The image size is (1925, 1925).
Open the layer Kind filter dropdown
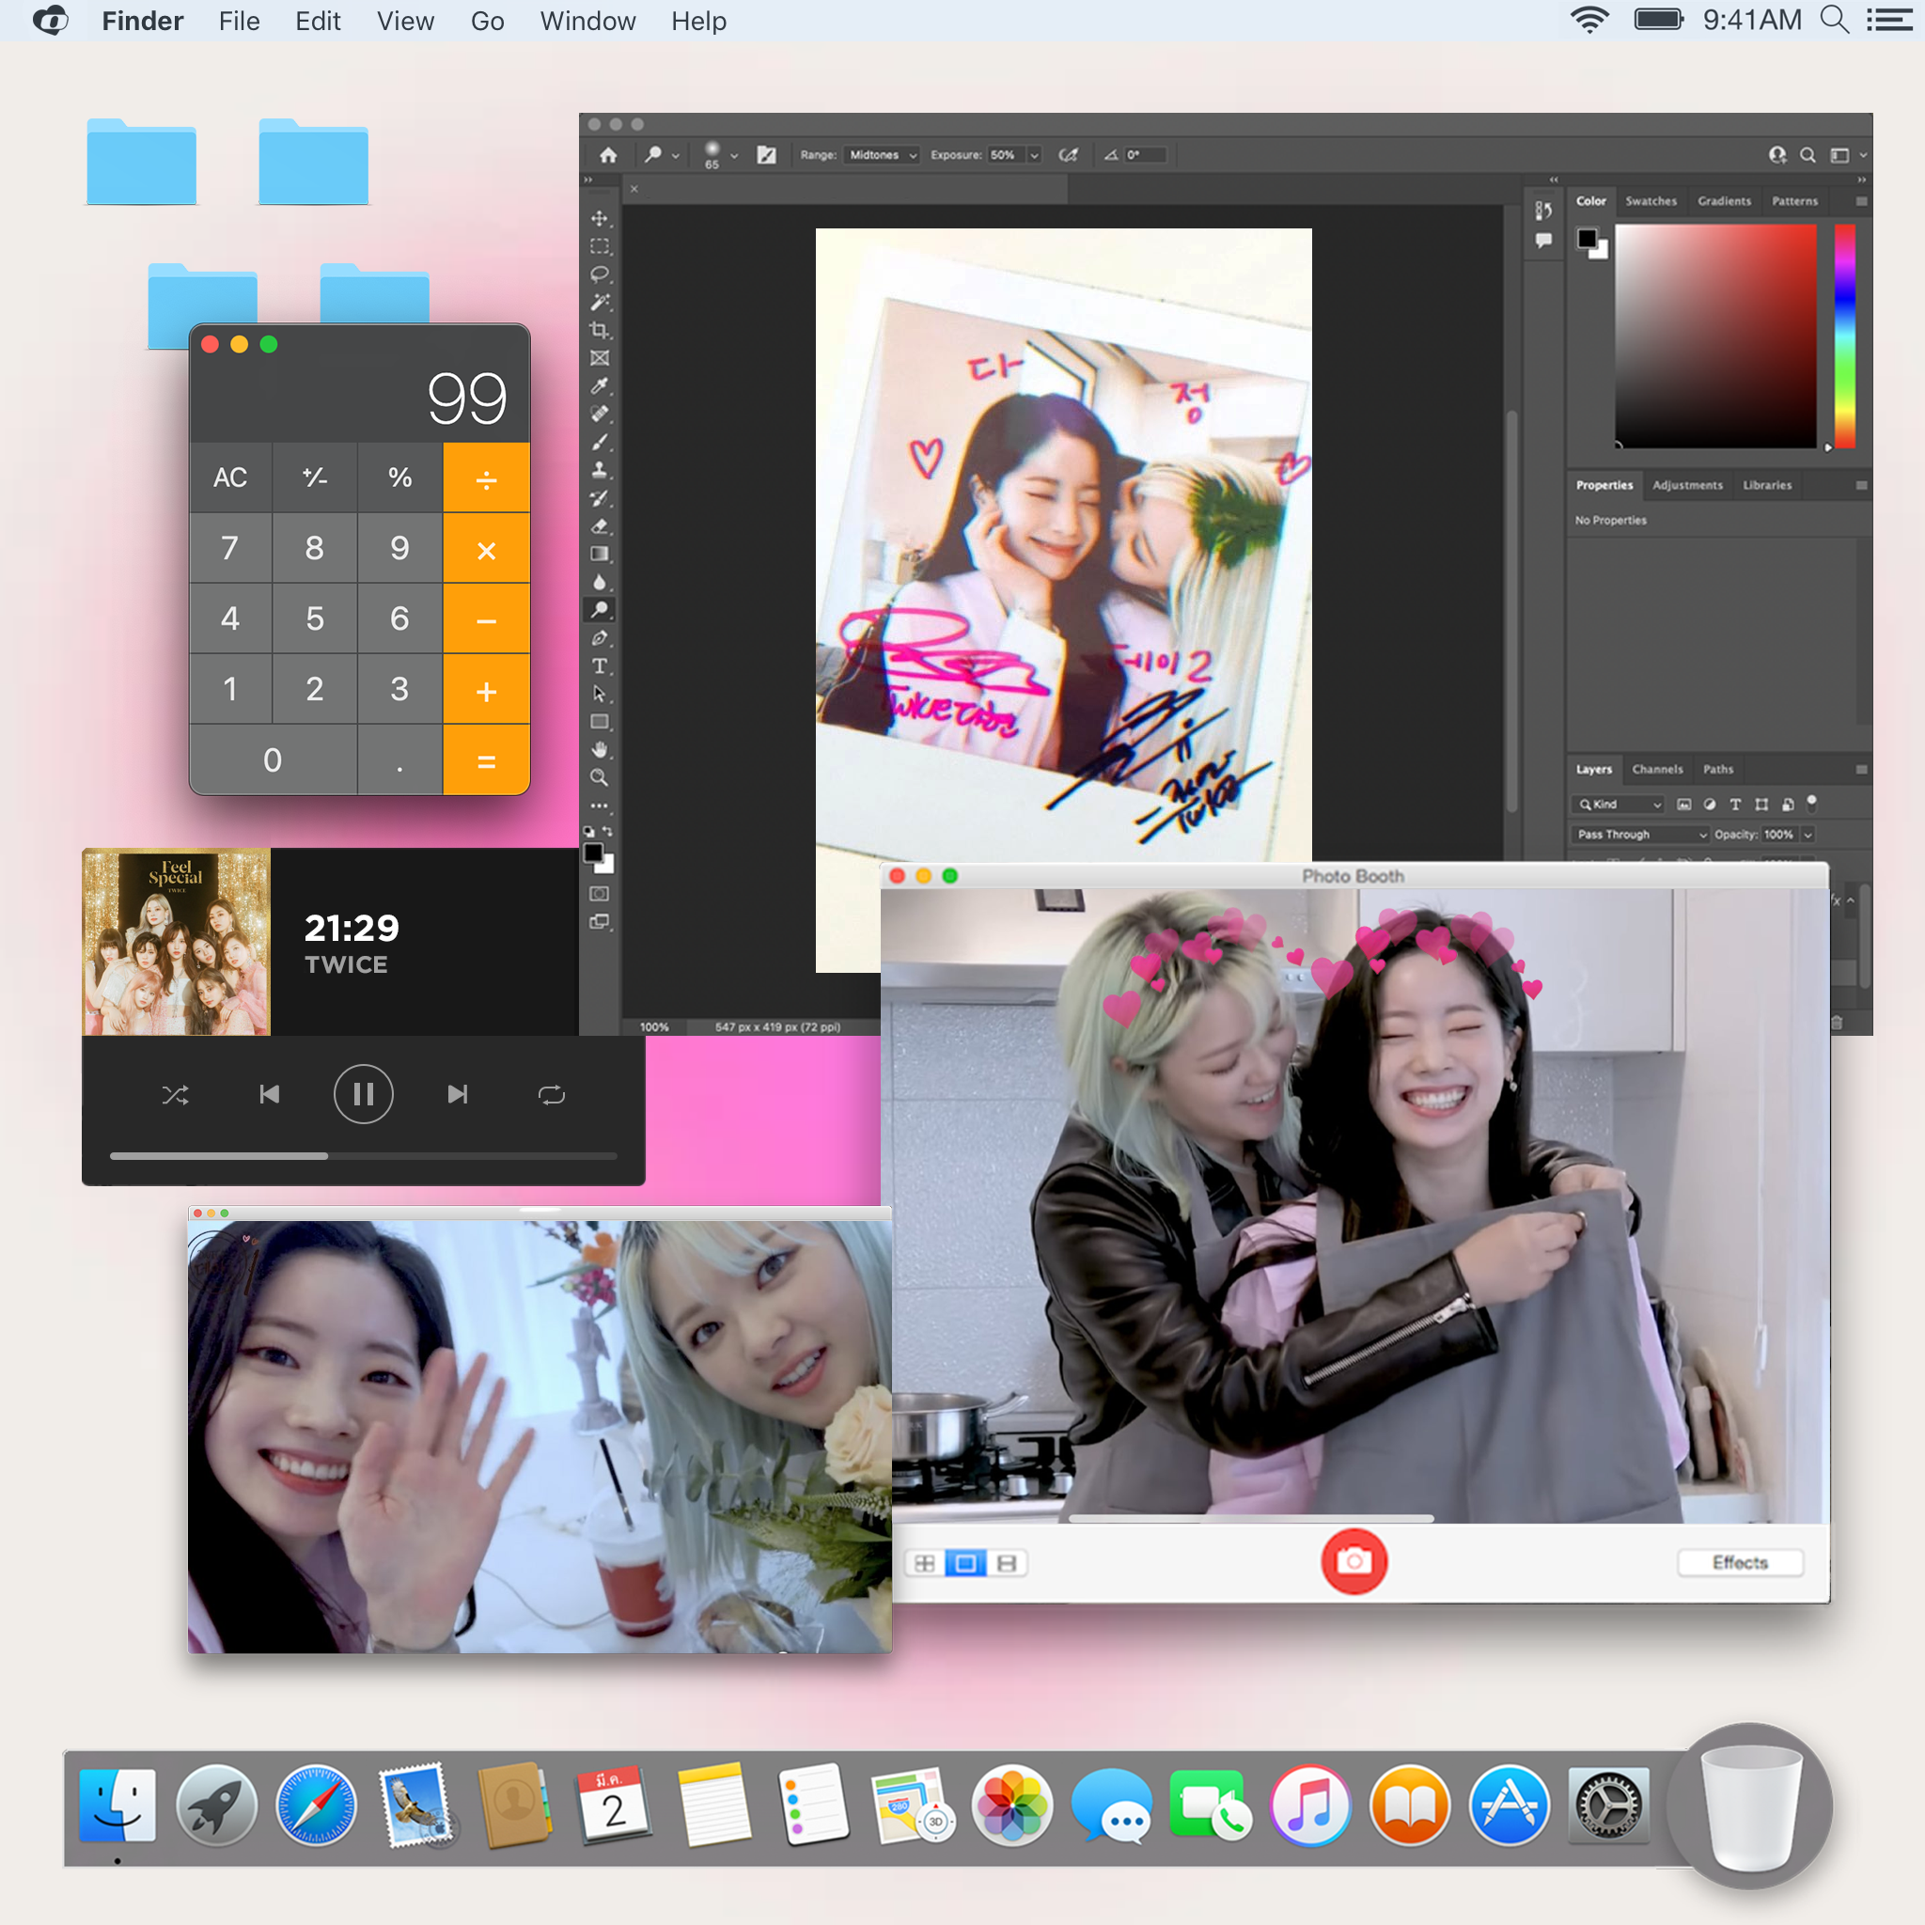(1620, 804)
